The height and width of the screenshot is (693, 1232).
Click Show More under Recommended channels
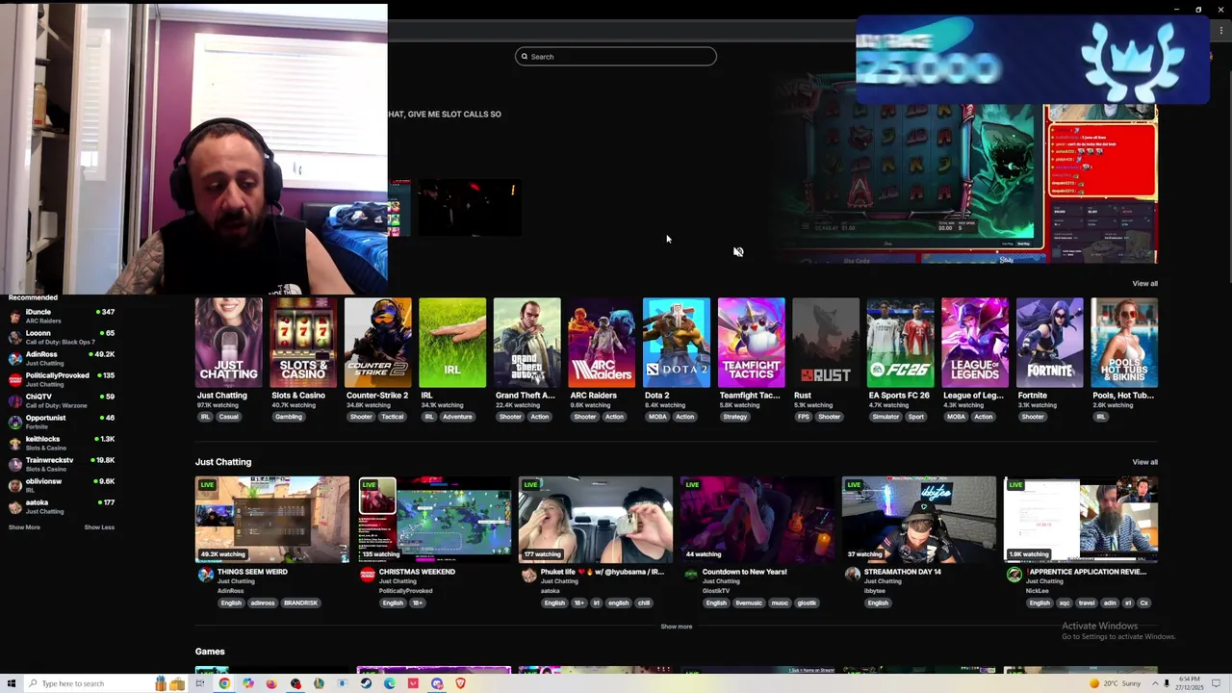[x=24, y=527]
